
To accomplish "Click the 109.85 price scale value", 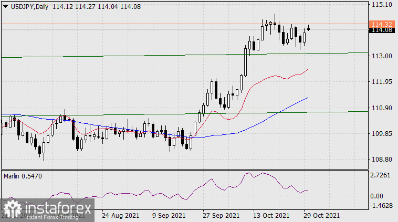I will coord(382,133).
